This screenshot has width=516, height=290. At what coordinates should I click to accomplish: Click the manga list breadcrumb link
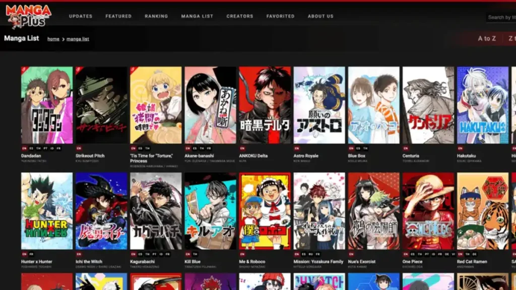point(78,39)
